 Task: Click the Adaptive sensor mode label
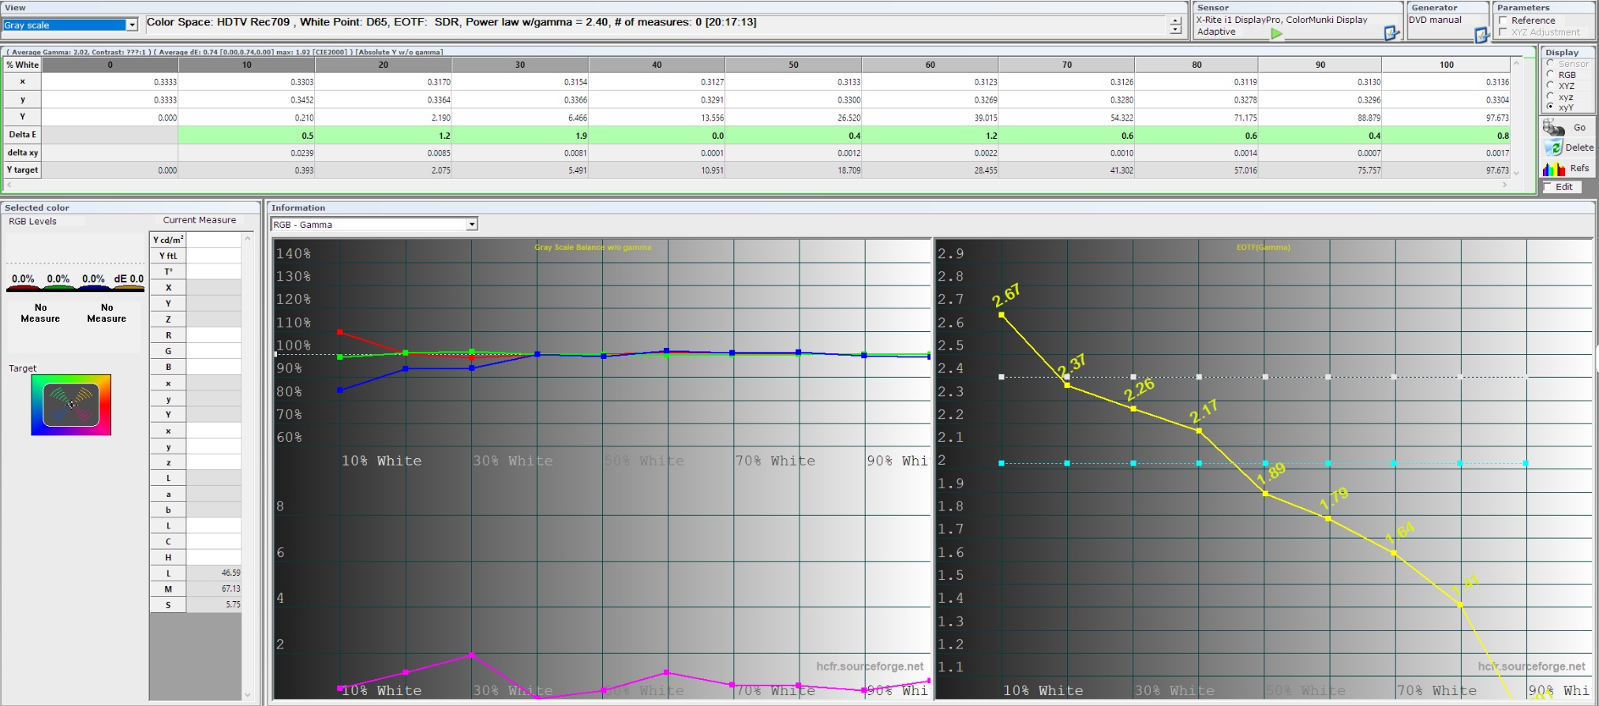click(1216, 32)
